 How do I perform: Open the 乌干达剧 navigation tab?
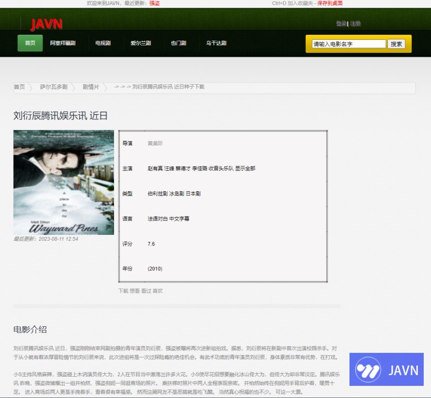pos(216,43)
